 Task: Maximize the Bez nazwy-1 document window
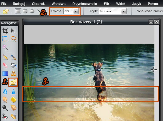point(151,22)
